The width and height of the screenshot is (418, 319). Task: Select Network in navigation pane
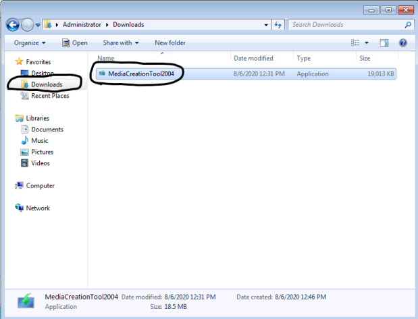(38, 208)
